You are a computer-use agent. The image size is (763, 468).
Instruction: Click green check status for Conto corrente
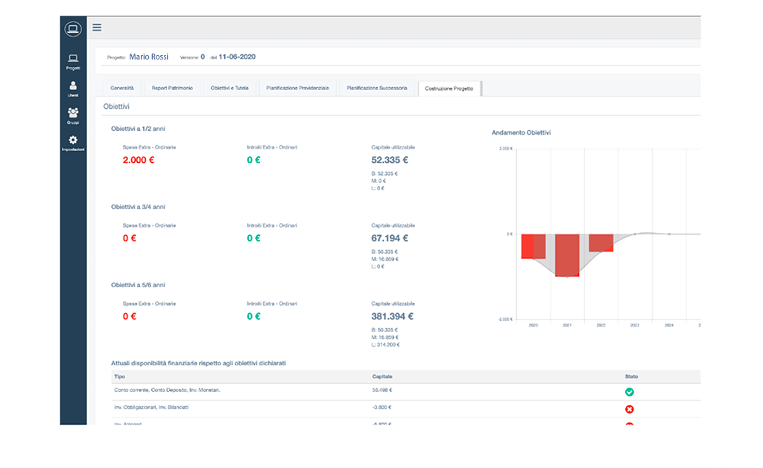click(x=629, y=391)
